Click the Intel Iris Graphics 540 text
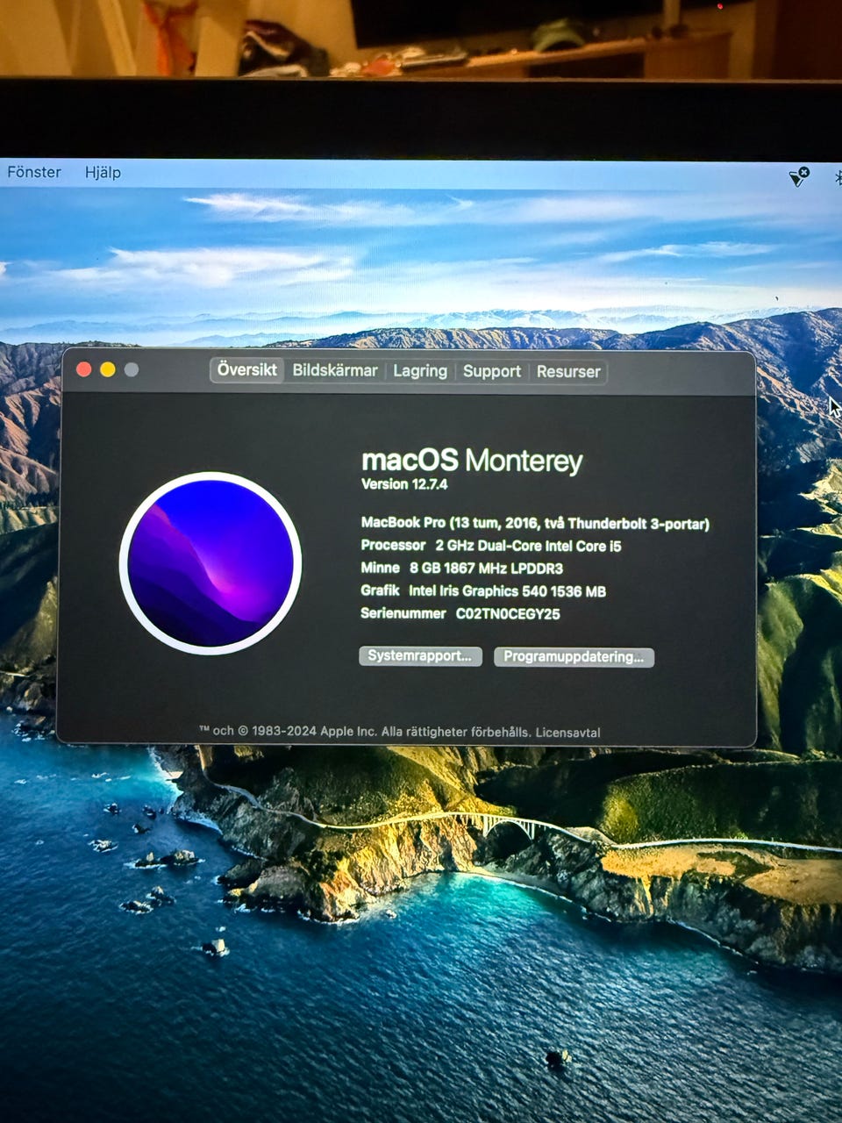The image size is (842, 1123). coord(507,591)
